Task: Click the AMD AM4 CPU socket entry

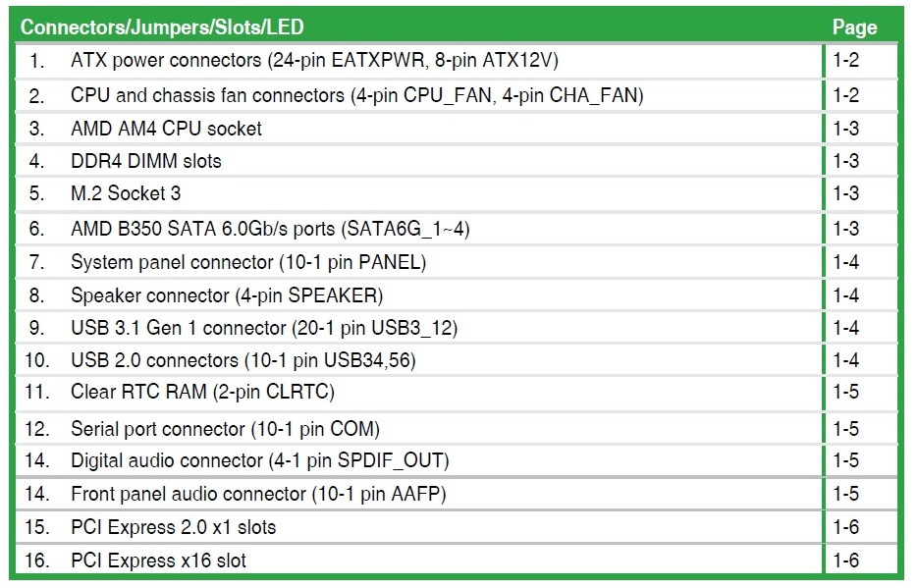Action: 166,129
